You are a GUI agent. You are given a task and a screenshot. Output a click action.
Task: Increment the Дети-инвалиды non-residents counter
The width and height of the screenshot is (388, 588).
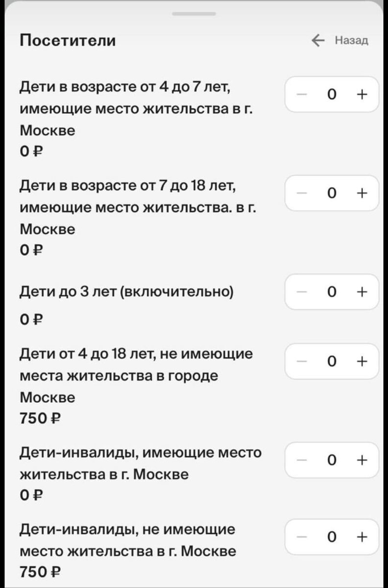[x=362, y=537]
